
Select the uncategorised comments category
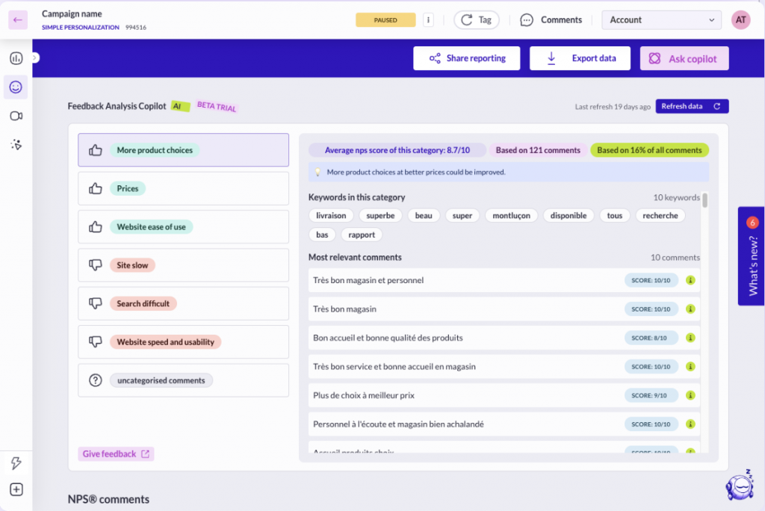pyautogui.click(x=183, y=380)
